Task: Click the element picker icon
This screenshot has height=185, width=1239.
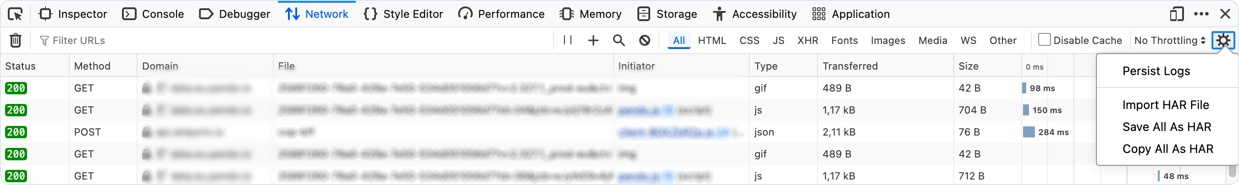Action: click(x=16, y=14)
